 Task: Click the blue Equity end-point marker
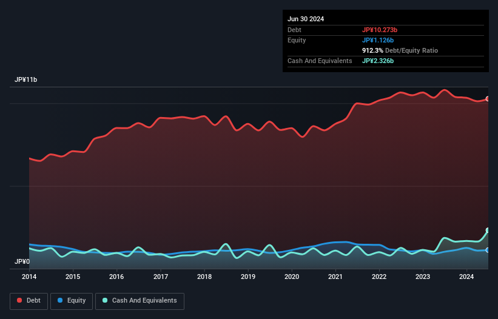click(x=488, y=250)
